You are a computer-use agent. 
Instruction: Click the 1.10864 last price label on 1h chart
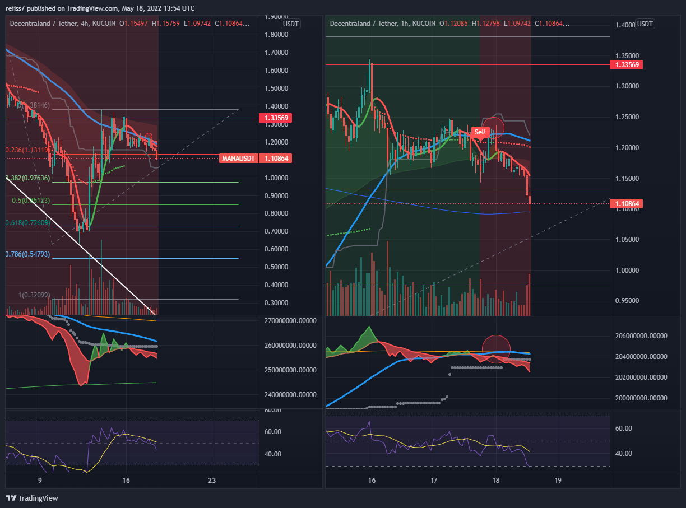coord(627,204)
